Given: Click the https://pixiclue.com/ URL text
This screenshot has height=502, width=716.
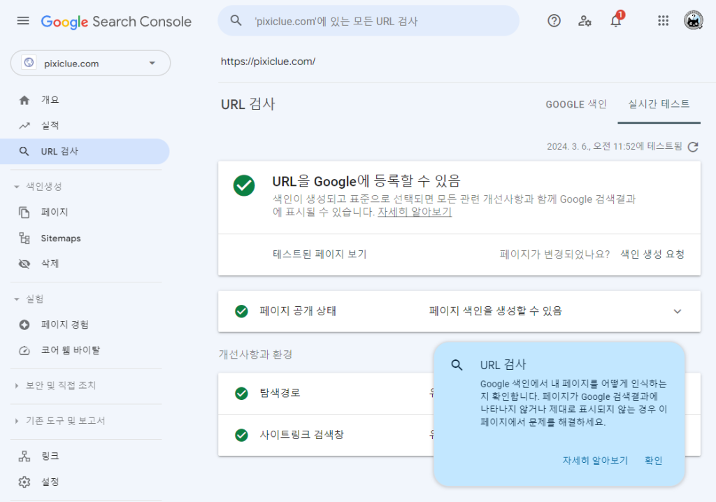Looking at the screenshot, I should (268, 62).
